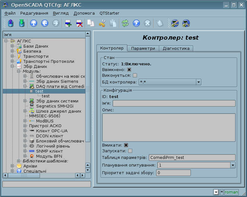247x197 pixels.
Task: Switch to the Діагностика tab
Action: tap(176, 49)
